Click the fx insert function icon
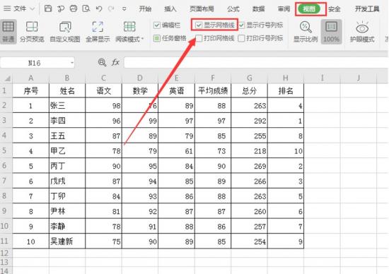The height and width of the screenshot is (274, 389). pos(115,62)
